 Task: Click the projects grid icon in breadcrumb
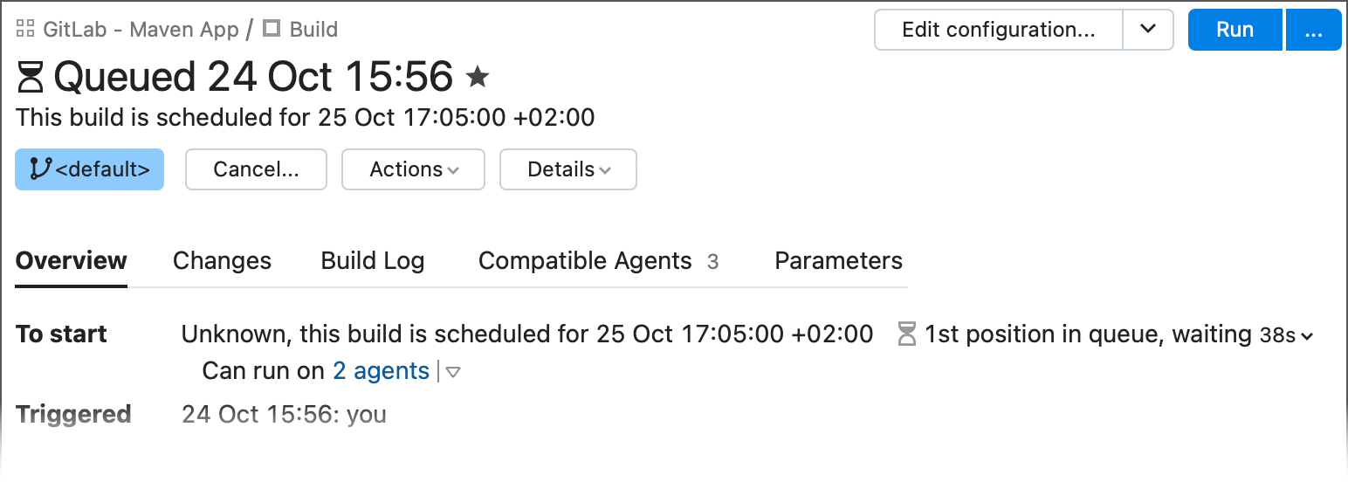tap(25, 29)
